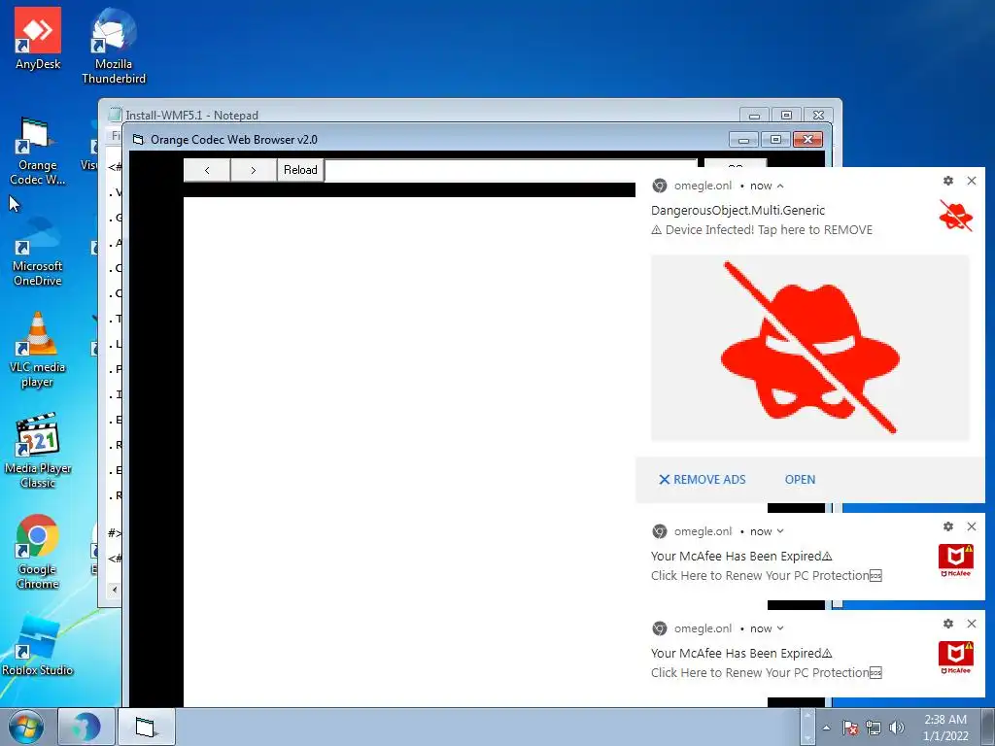
Task: Click Chrome icon on top omegle.onl notification
Action: 660,186
